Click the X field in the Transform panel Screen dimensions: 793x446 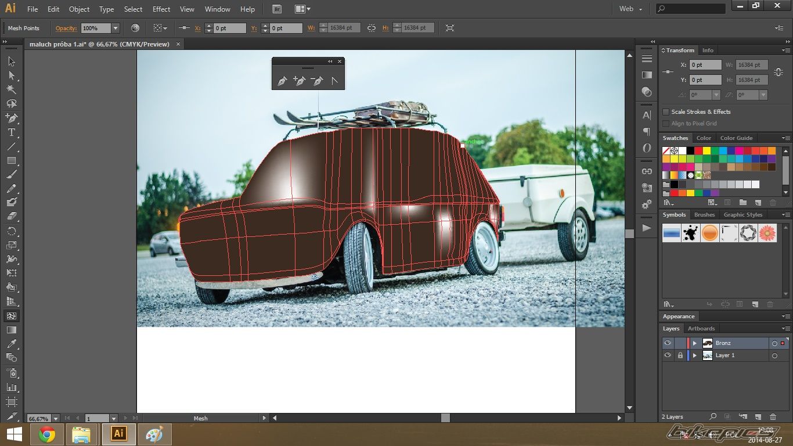705,65
